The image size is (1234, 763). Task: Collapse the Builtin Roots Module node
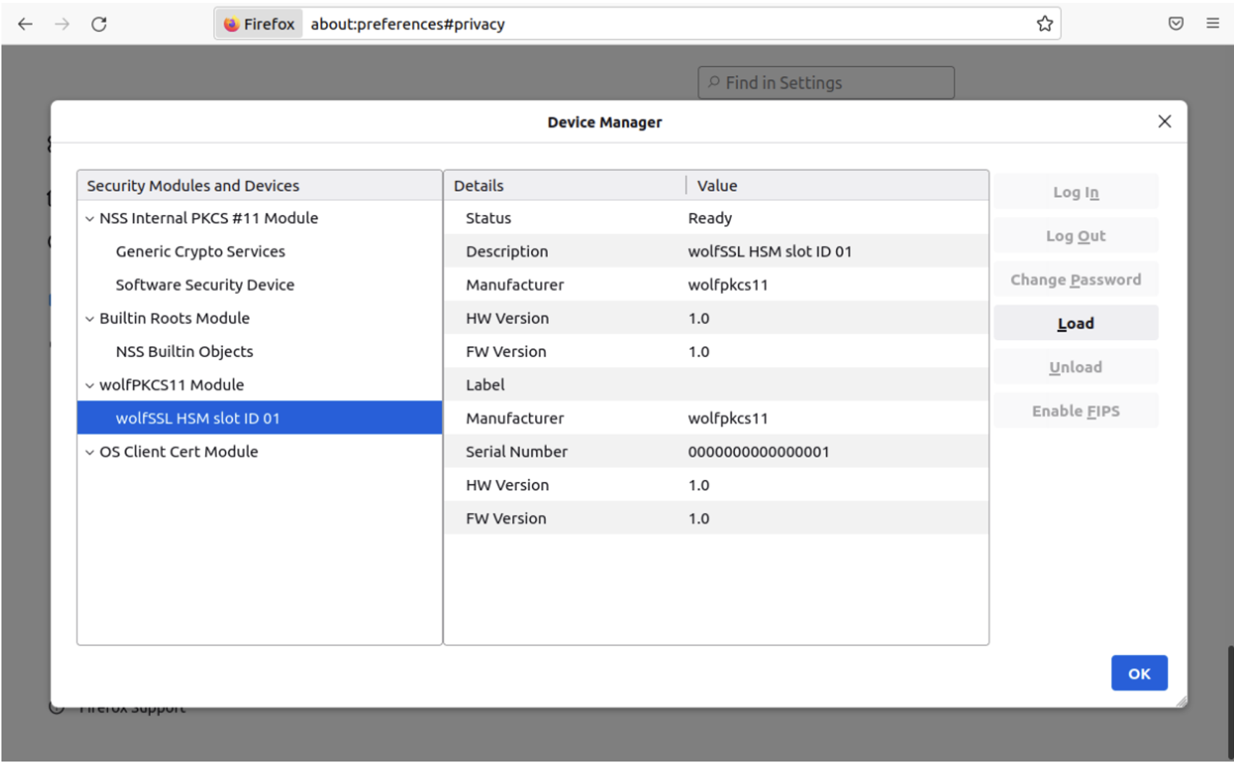(90, 319)
